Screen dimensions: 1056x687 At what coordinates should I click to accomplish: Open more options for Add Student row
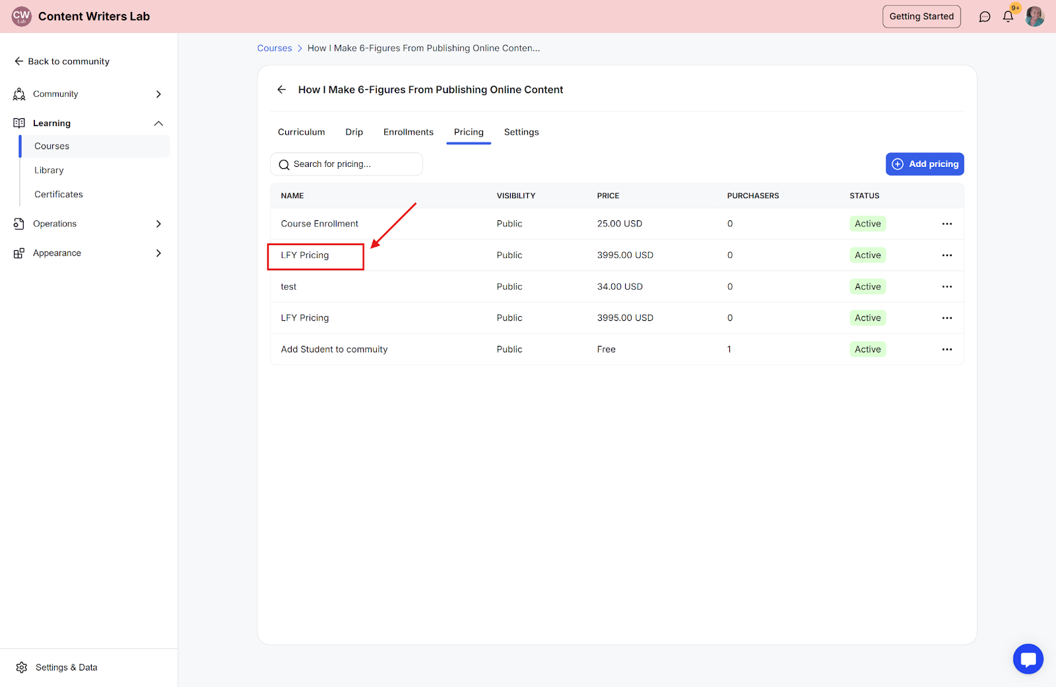pos(946,350)
